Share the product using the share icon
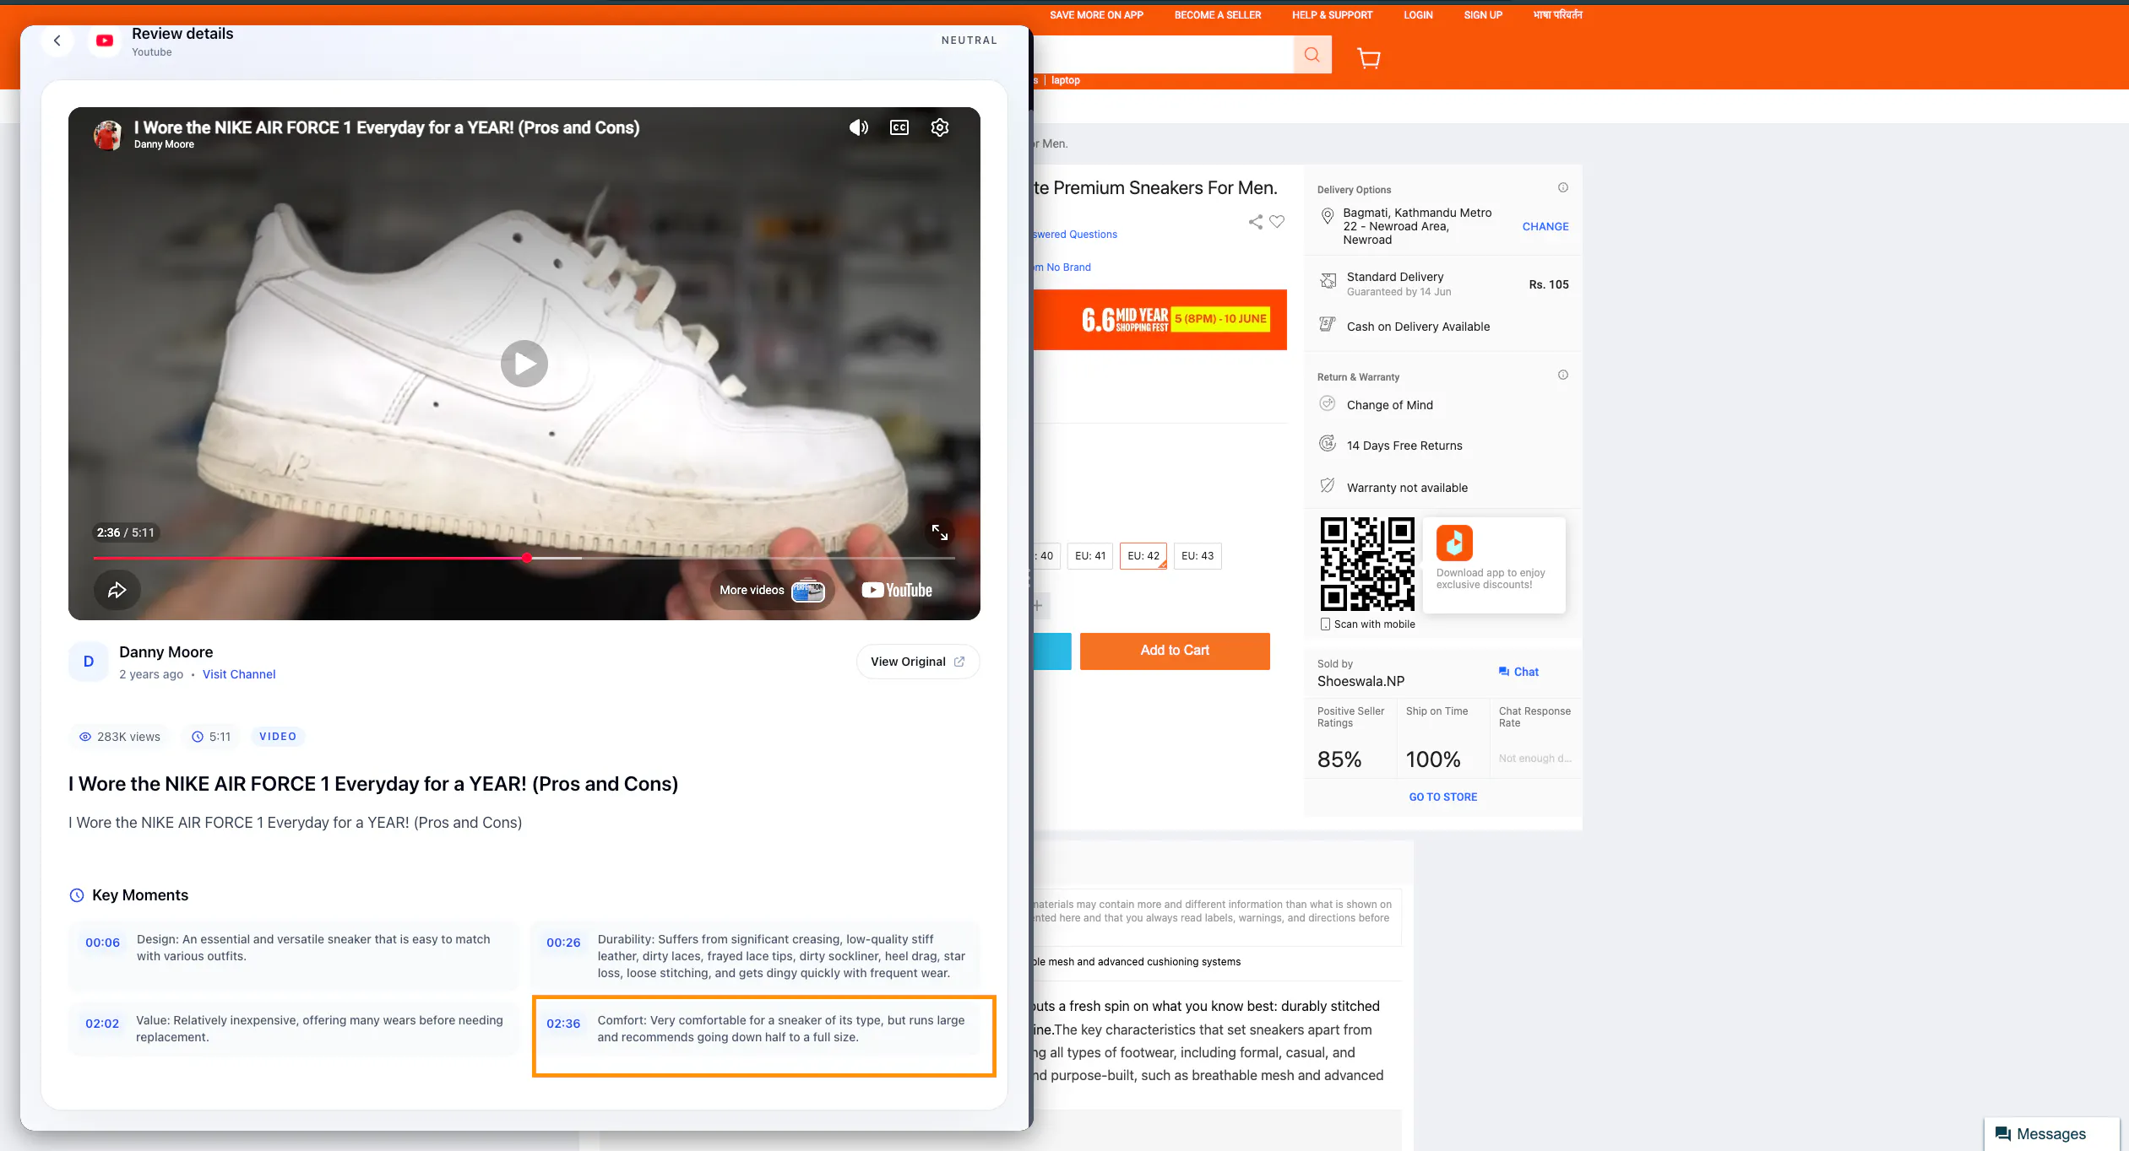Screen dimensions: 2129x1151 [x=1256, y=222]
